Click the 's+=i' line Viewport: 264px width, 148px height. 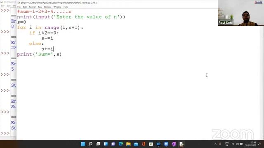(47, 49)
